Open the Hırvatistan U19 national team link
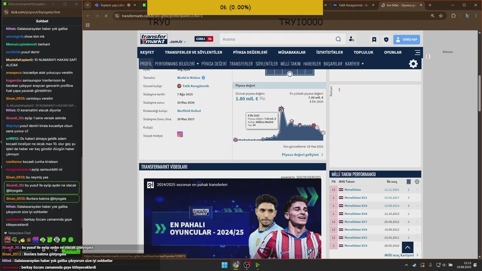Screen dimensions: 482x271 (356, 206)
